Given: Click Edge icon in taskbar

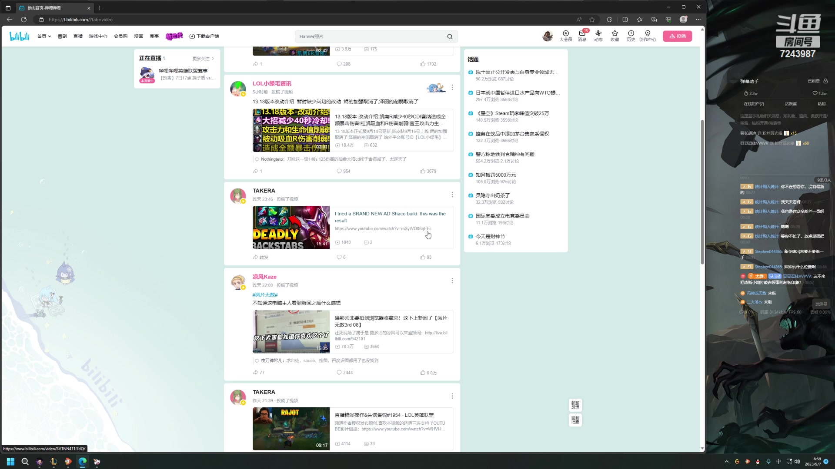Looking at the screenshot, I should click(x=82, y=461).
